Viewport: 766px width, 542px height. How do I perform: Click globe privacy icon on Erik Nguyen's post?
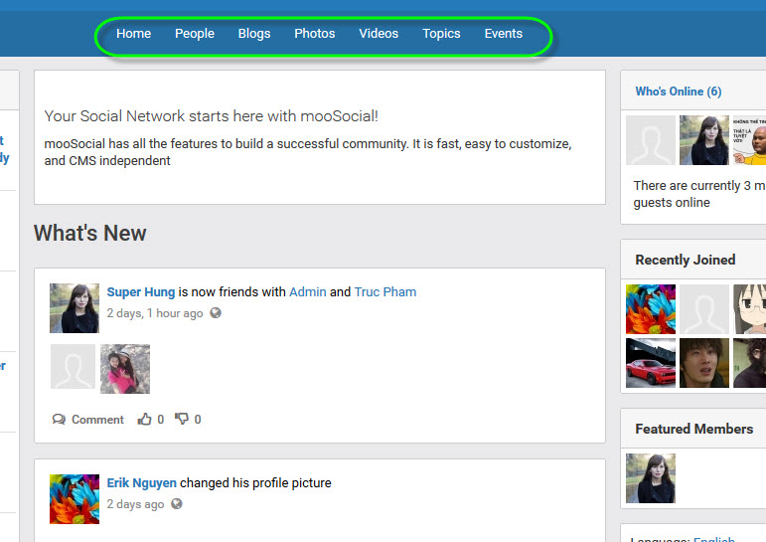click(177, 504)
